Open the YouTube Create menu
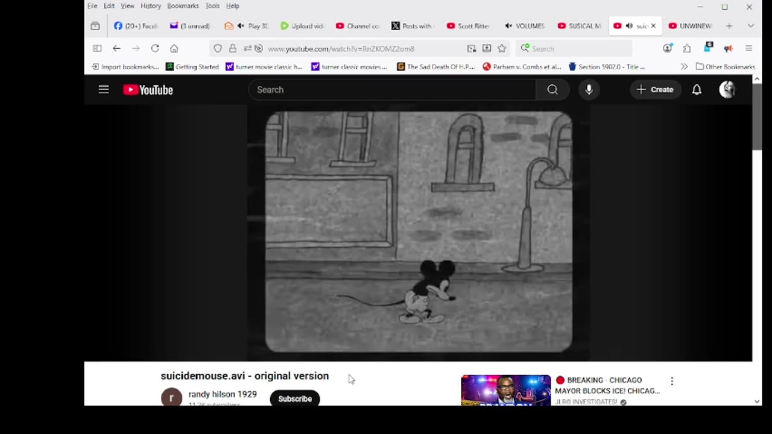The image size is (772, 434). pyautogui.click(x=655, y=90)
